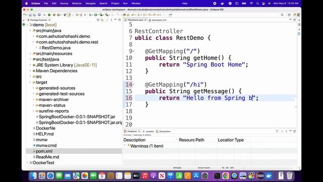This screenshot has width=323, height=182.
Task: Close the RestDemo.java editor tab
Action: (x=145, y=20)
